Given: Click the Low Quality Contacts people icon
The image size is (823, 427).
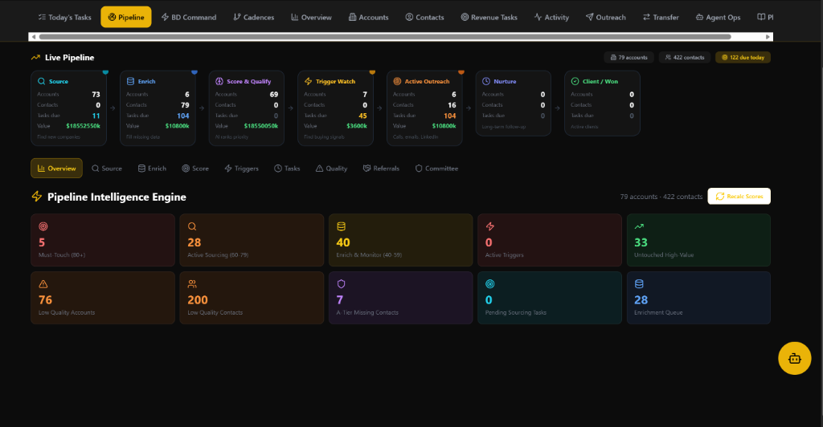Looking at the screenshot, I should [x=192, y=284].
